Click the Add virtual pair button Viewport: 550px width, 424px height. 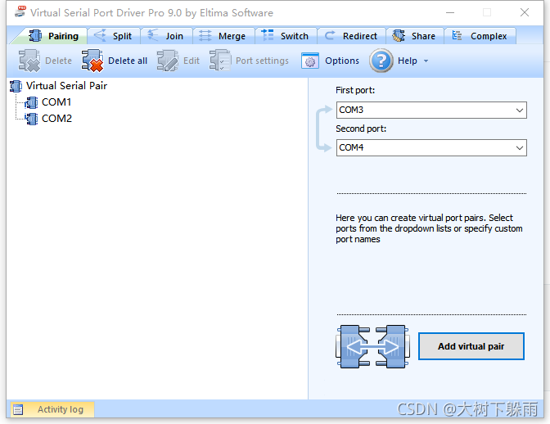(x=471, y=346)
